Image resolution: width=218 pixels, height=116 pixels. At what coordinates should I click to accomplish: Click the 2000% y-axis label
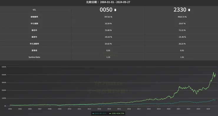(x=4, y=90)
